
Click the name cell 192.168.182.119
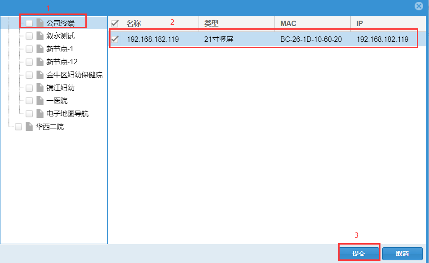click(x=153, y=40)
